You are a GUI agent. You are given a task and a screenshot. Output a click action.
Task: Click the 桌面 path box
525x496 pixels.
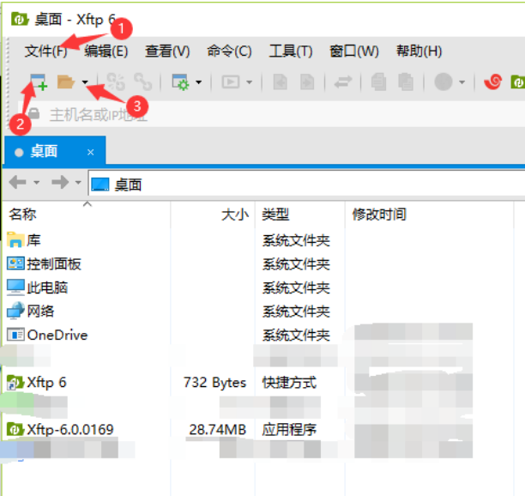(306, 183)
